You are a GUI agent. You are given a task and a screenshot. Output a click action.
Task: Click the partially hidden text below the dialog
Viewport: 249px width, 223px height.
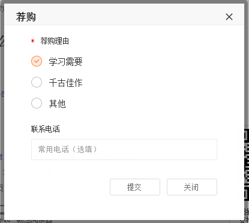coord(34,221)
